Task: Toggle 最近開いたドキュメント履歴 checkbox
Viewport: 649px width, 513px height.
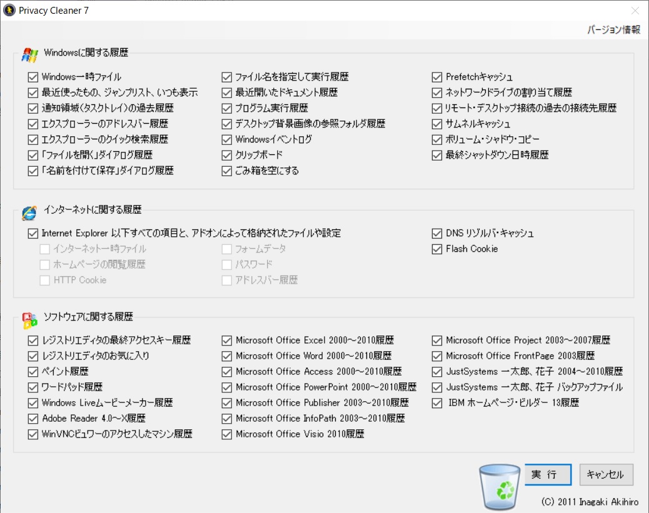Action: tap(226, 92)
